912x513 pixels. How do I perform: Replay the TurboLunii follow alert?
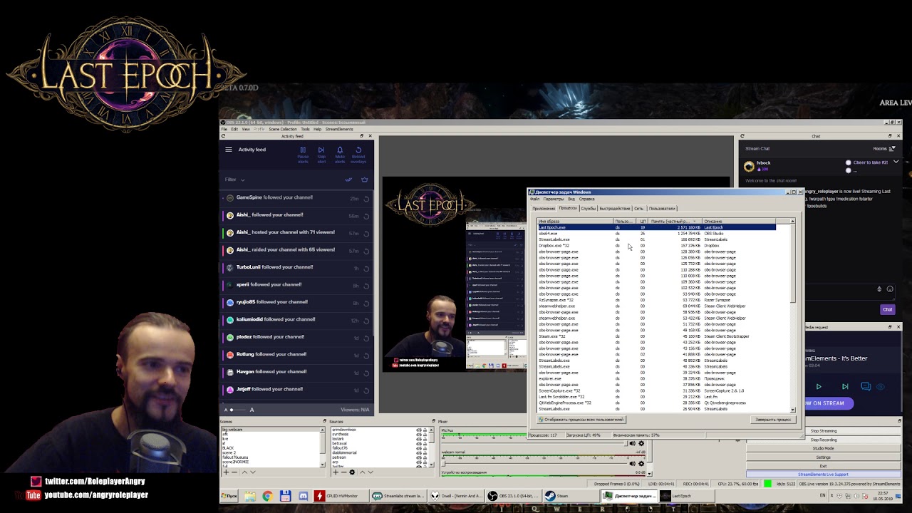click(366, 269)
